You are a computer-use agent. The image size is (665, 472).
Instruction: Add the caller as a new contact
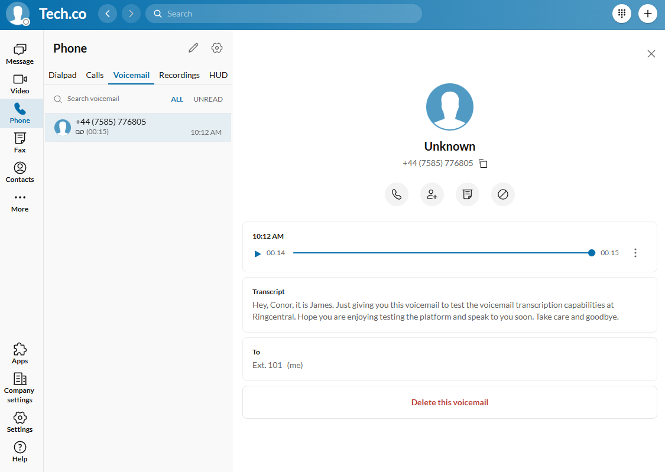point(432,194)
